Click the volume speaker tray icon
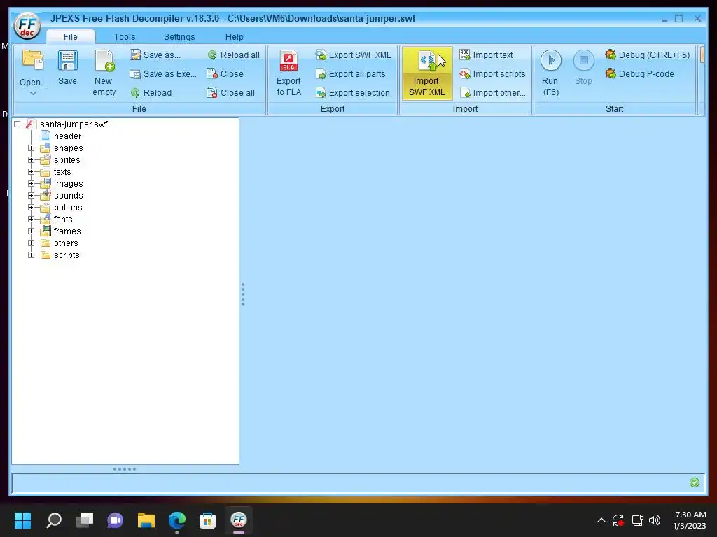The image size is (717, 537). [x=655, y=520]
